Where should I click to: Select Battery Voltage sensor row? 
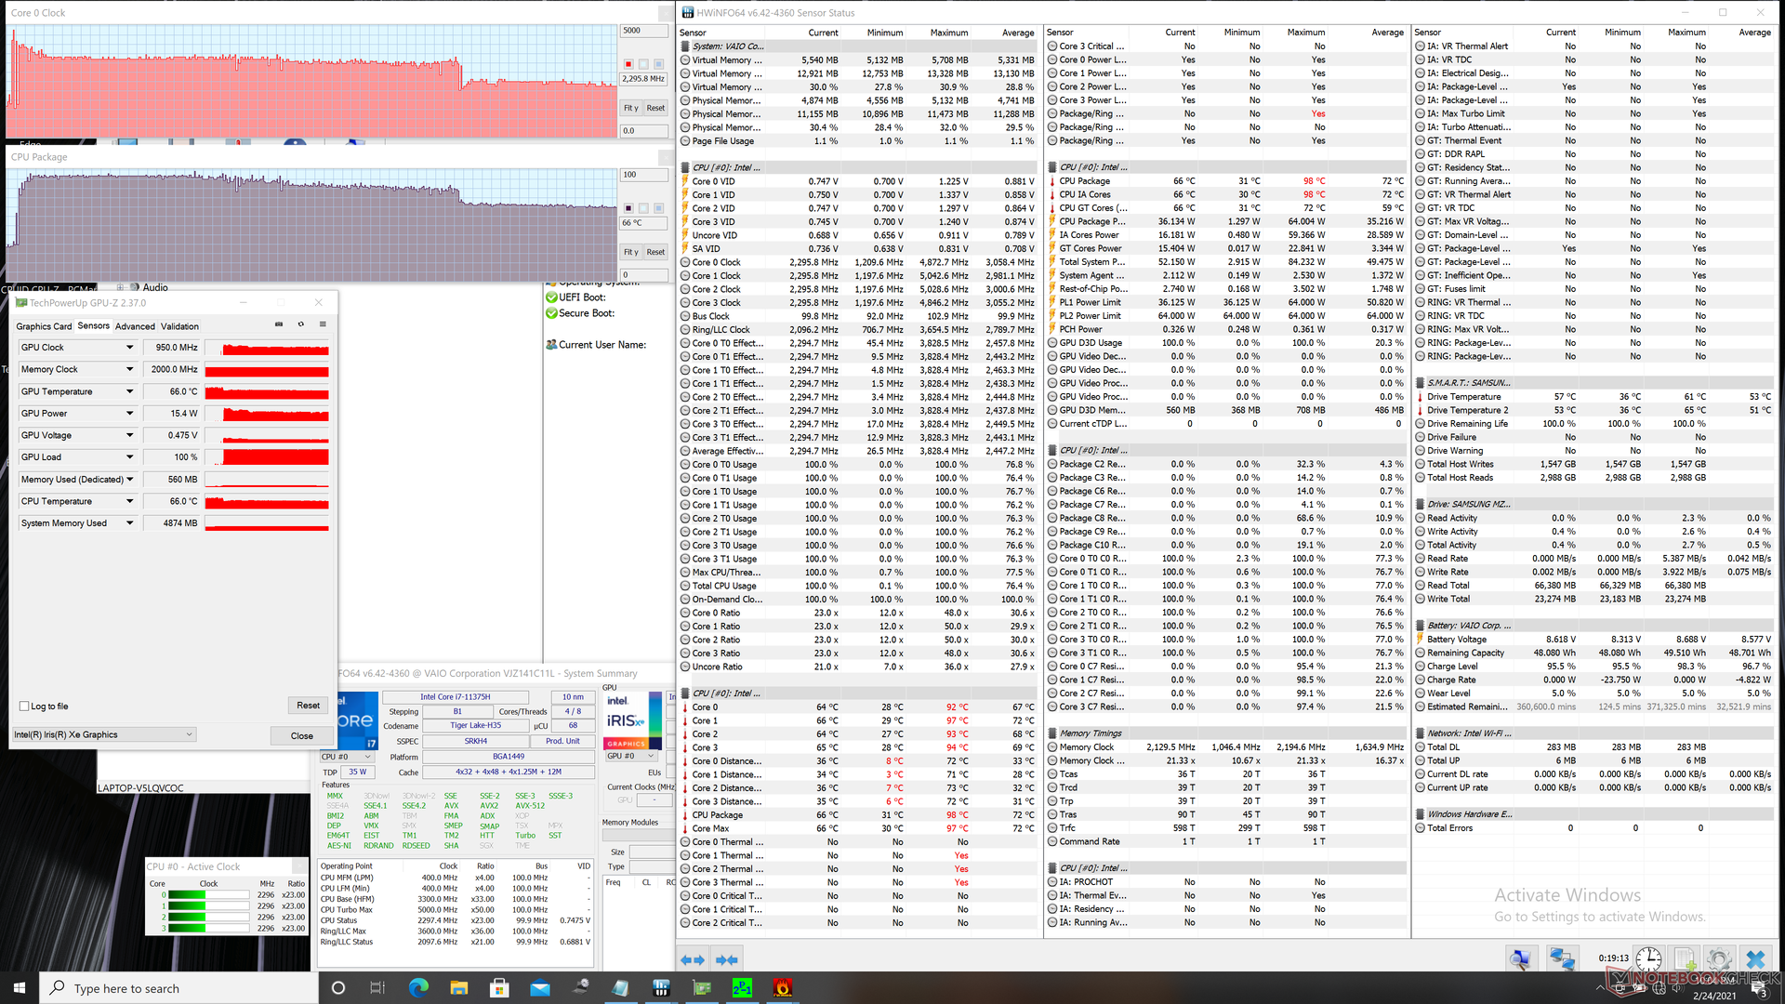pyautogui.click(x=1594, y=639)
